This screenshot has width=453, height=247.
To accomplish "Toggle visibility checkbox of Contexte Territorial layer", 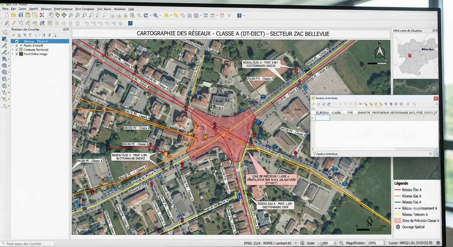I will click(x=17, y=50).
